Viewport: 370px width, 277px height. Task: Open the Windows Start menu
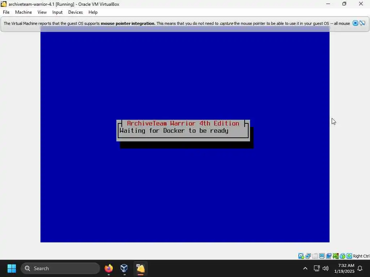(x=12, y=268)
